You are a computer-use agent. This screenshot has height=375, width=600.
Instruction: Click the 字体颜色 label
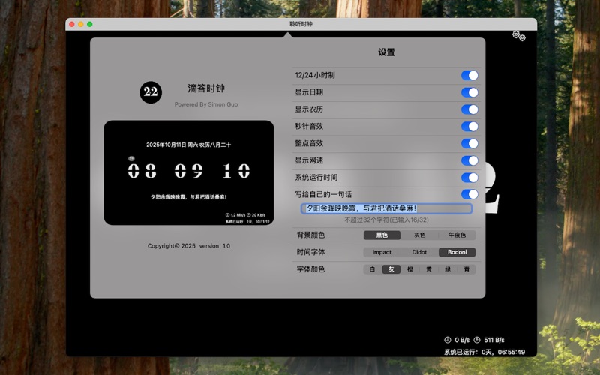(310, 269)
